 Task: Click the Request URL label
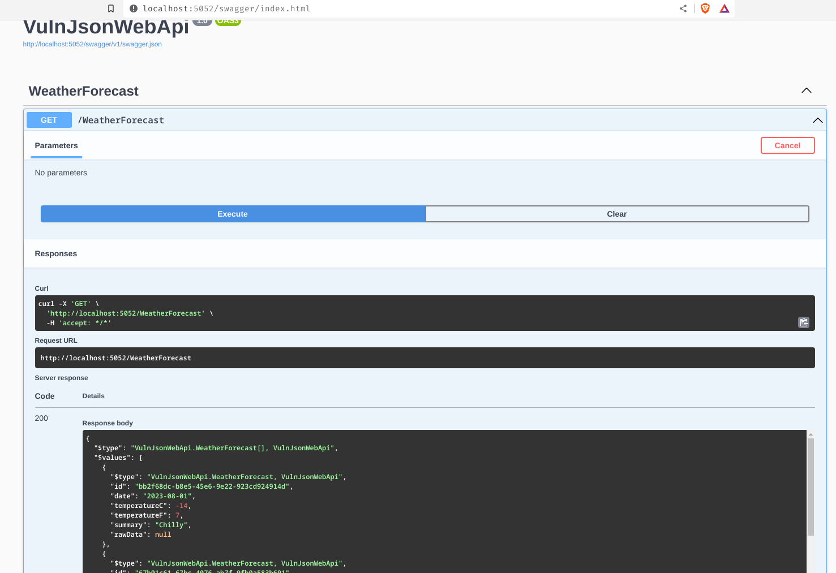click(56, 341)
